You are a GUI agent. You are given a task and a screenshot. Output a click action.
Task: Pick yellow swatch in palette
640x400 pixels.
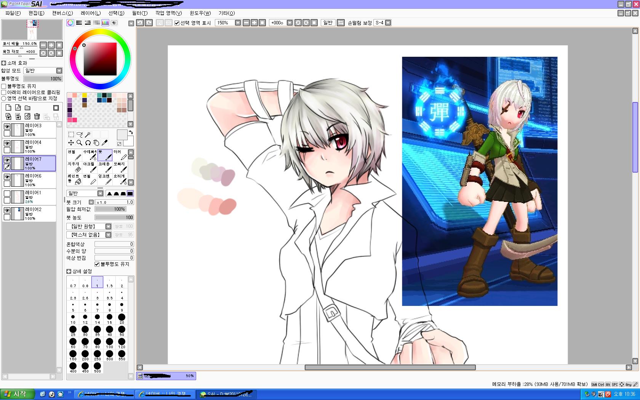[x=84, y=95]
